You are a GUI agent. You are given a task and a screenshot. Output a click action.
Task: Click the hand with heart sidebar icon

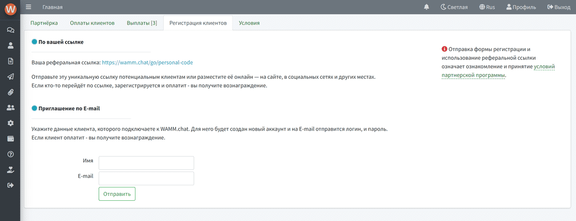pos(10,170)
